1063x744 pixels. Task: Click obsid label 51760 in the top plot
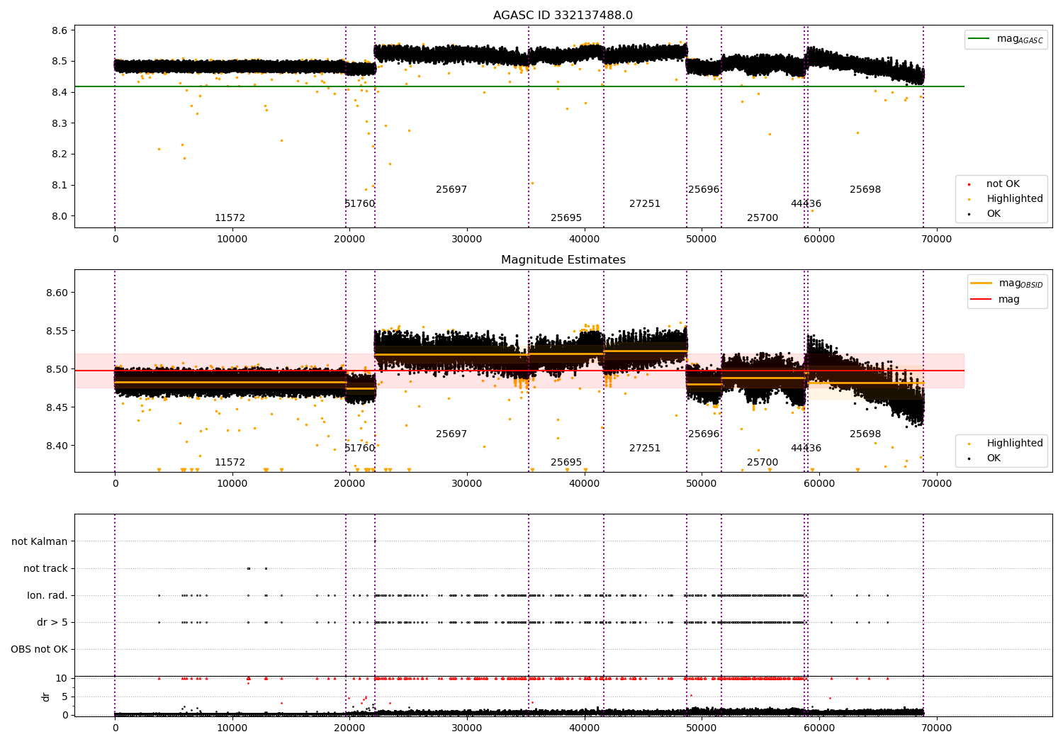coord(359,204)
